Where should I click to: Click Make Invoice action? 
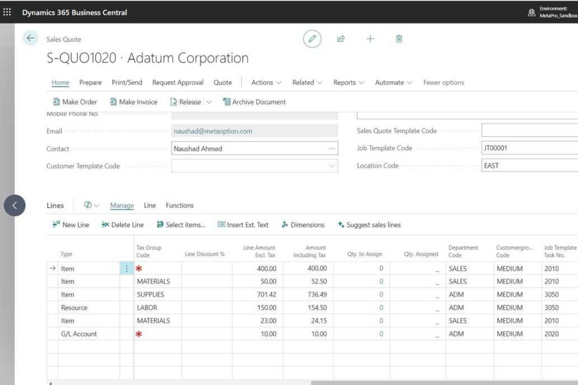(133, 102)
